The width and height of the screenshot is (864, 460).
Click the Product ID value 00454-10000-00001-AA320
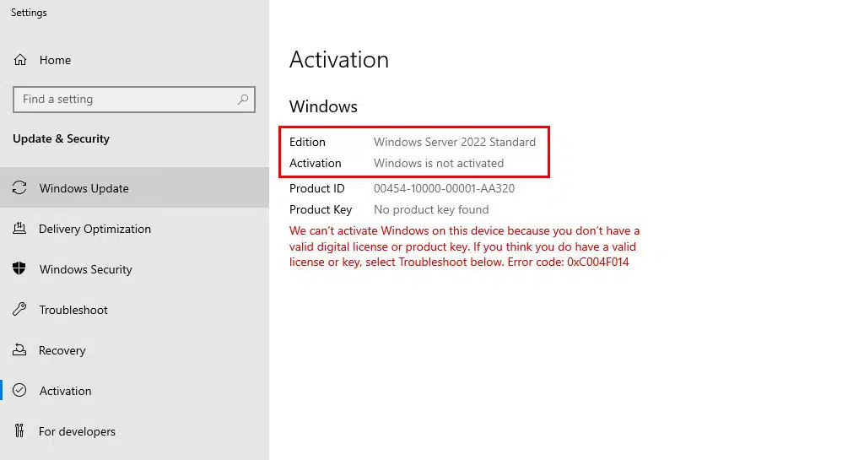click(x=444, y=188)
